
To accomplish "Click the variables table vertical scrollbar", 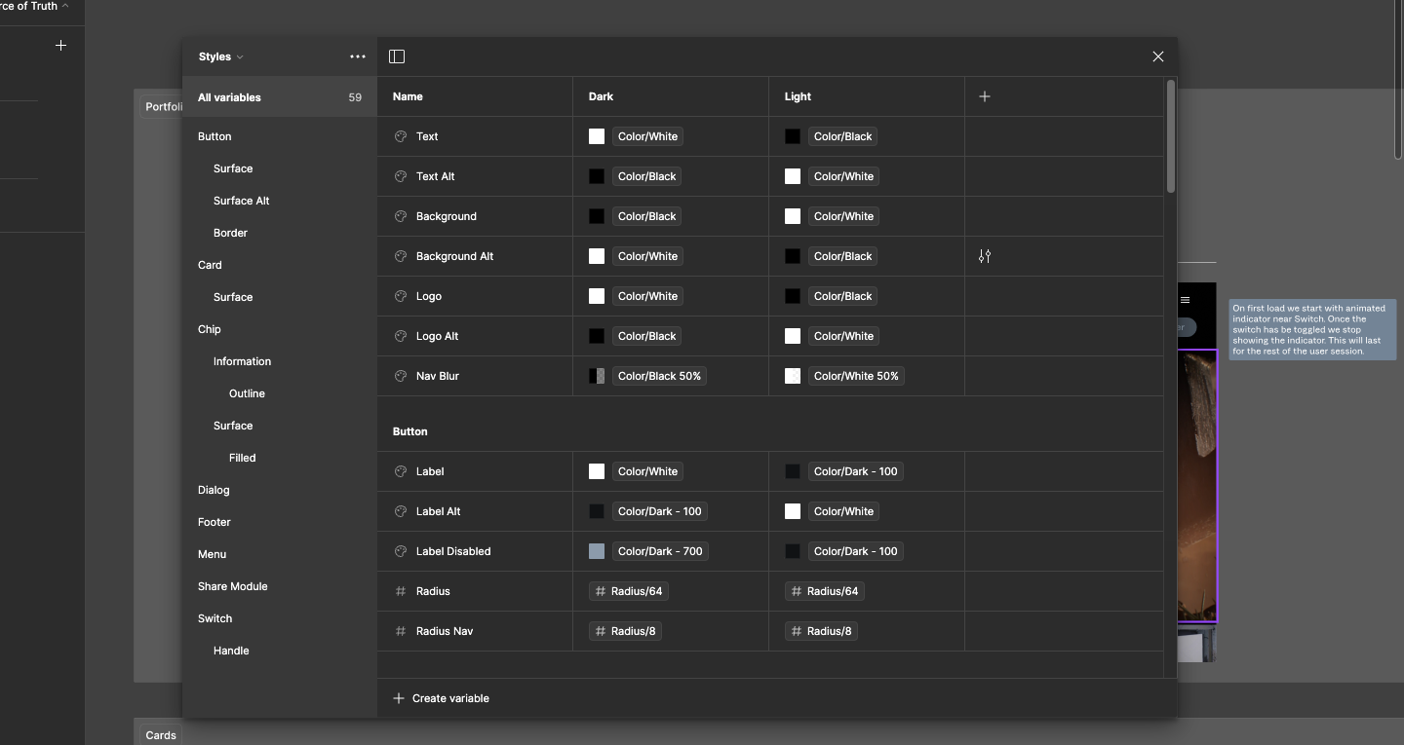I will coord(1170,136).
